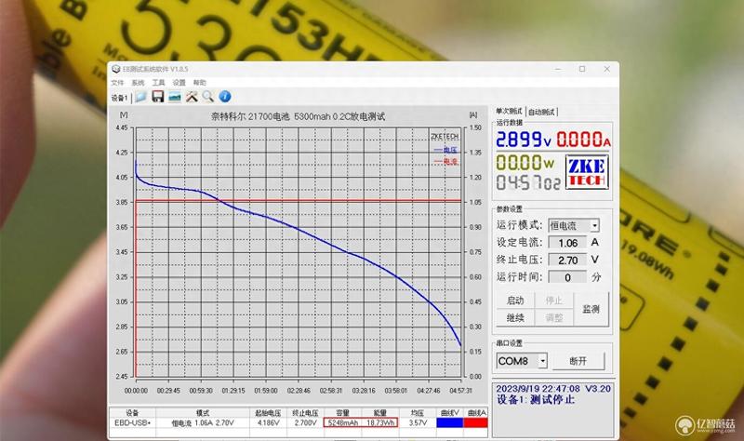This screenshot has width=744, height=441.
Task: Click the 均压 column header
Action: pos(417,413)
